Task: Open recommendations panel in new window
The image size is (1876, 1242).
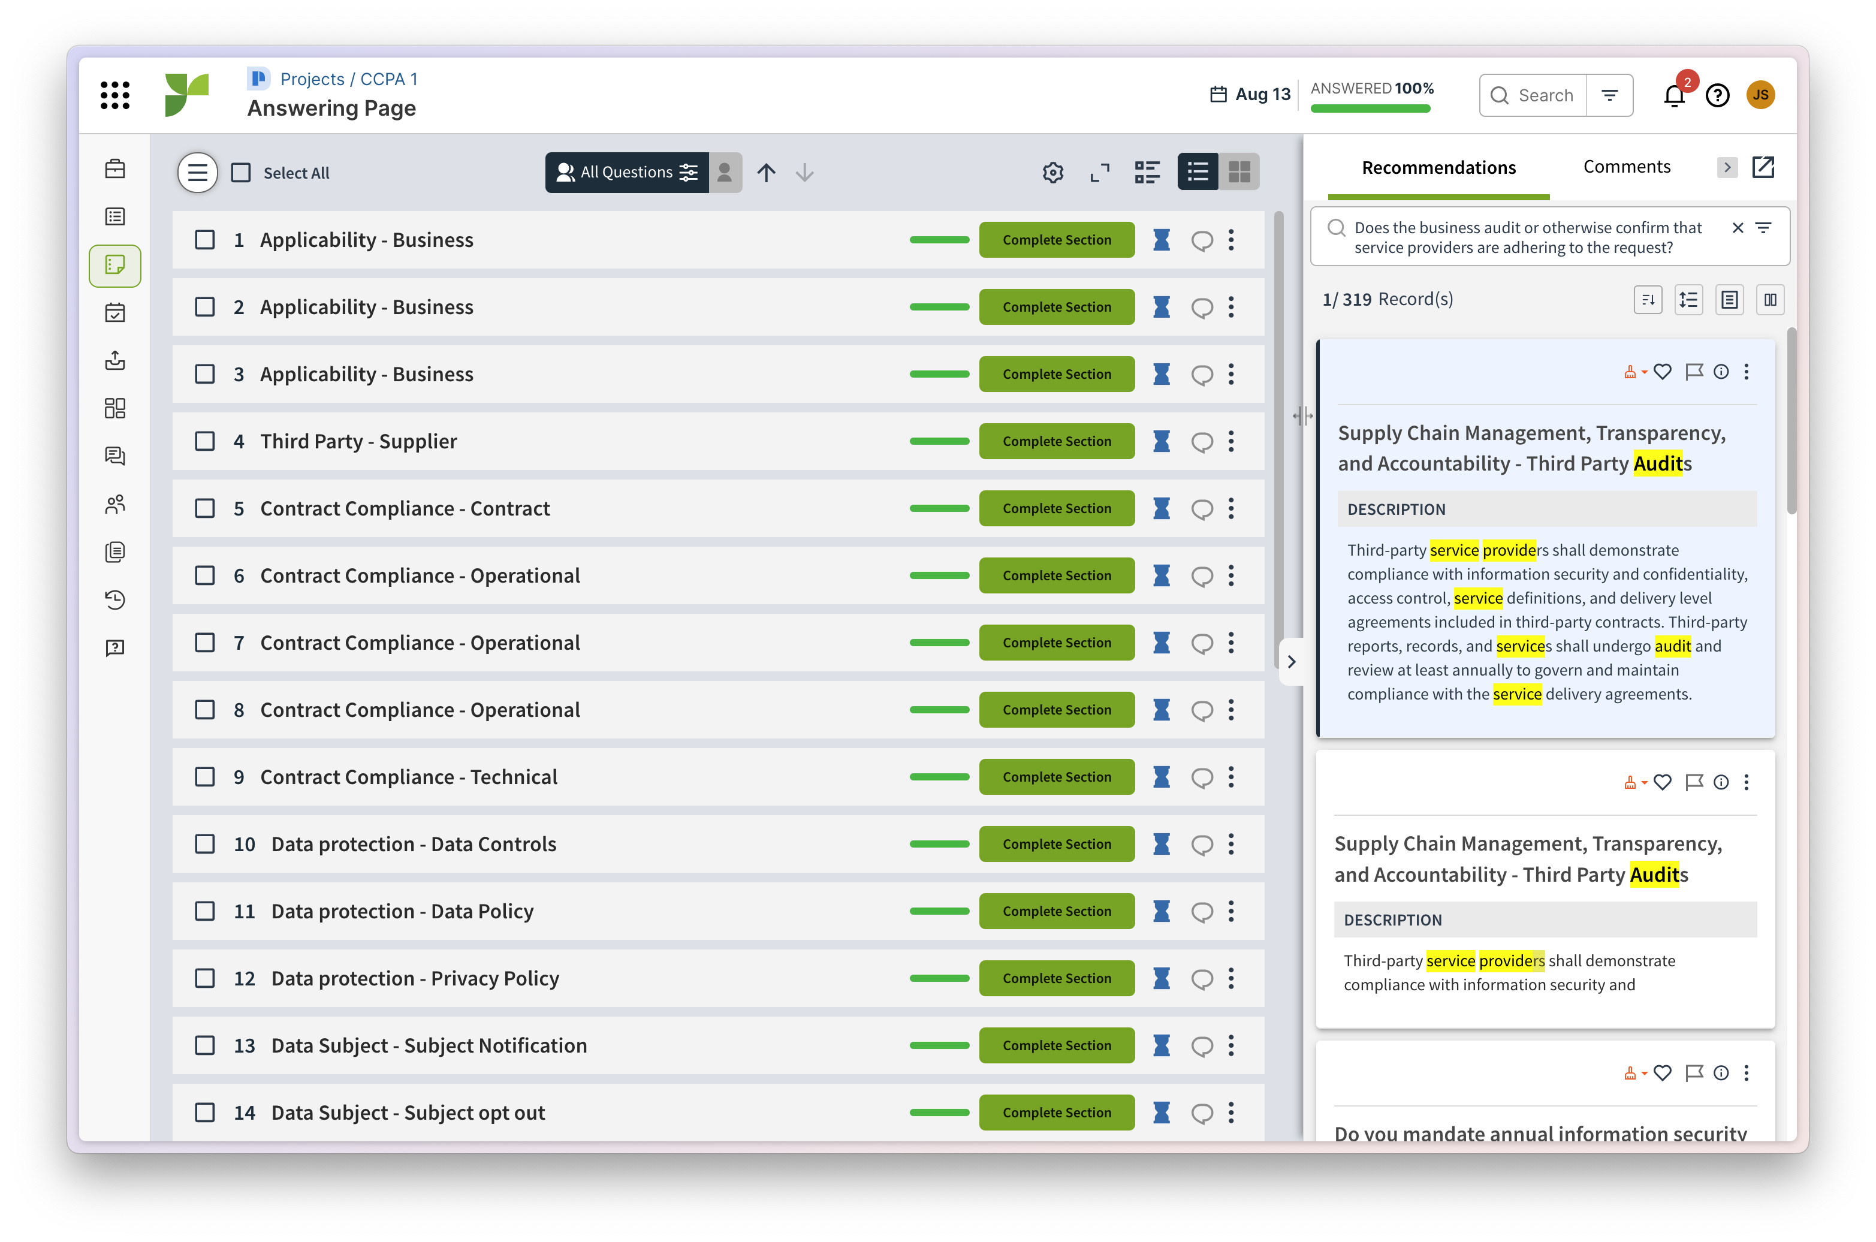Action: coord(1763,167)
